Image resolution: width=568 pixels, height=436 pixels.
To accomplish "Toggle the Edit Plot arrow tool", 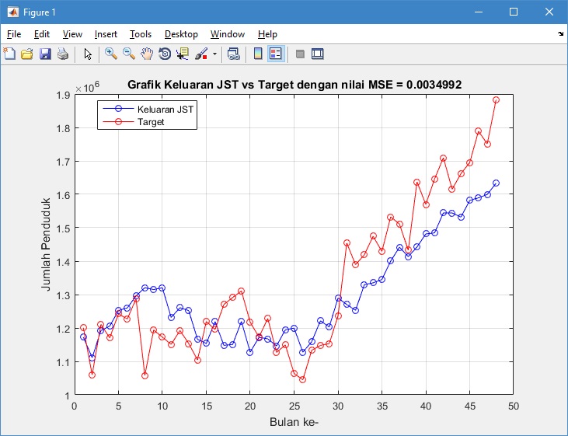I will click(88, 54).
